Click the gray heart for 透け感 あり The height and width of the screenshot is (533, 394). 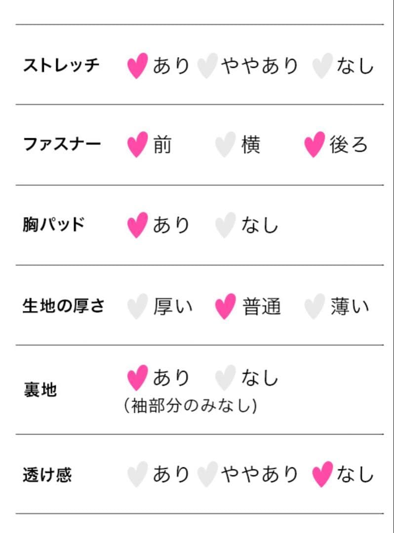coord(137,474)
